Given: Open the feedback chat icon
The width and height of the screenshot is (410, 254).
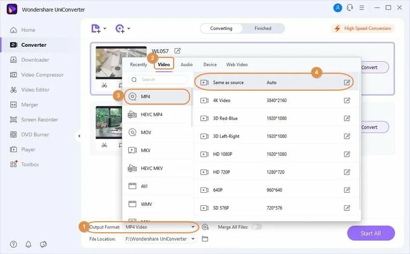Looking at the screenshot, I should tap(43, 244).
